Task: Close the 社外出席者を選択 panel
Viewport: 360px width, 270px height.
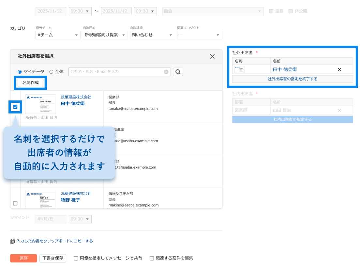Action: pyautogui.click(x=212, y=56)
